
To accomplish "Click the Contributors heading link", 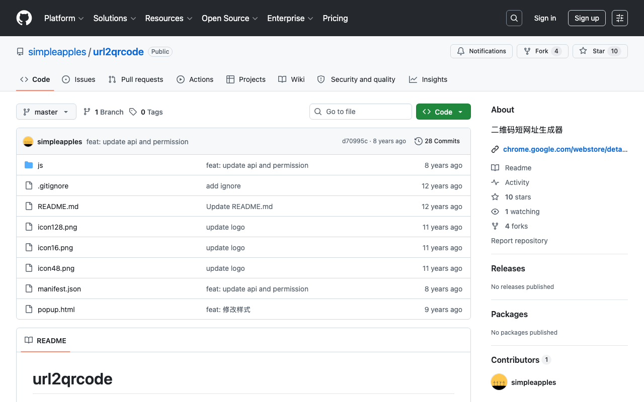I will pos(521,360).
